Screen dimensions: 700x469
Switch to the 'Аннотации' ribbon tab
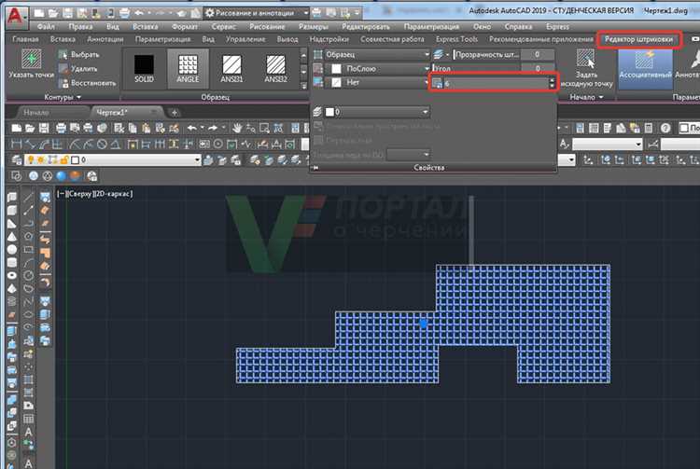(x=105, y=39)
